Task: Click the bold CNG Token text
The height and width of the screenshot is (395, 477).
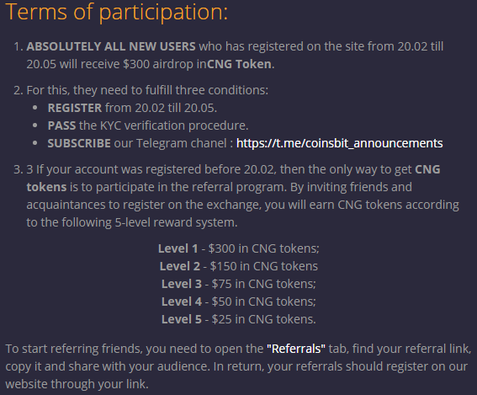Action: 239,64
